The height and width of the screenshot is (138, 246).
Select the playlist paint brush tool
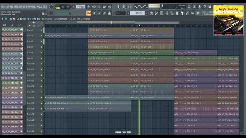14,19
